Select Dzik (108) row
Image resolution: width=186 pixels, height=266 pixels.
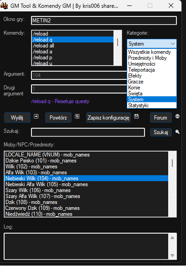[x=87, y=202]
